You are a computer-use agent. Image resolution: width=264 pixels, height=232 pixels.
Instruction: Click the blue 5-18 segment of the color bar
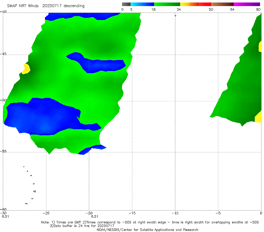click(142, 4)
